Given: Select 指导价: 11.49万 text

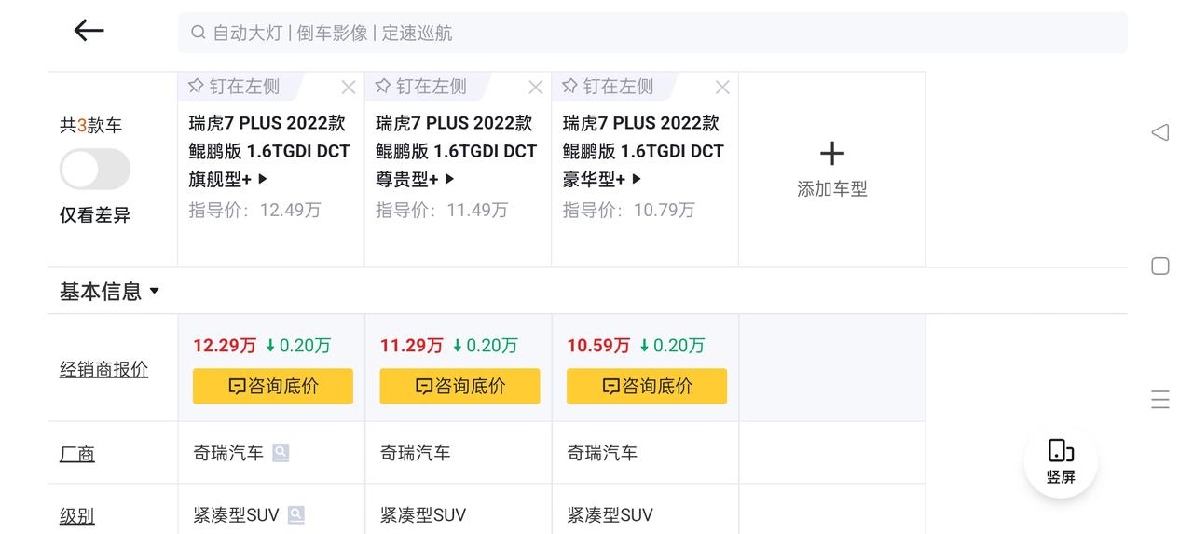Looking at the screenshot, I should tap(442, 210).
